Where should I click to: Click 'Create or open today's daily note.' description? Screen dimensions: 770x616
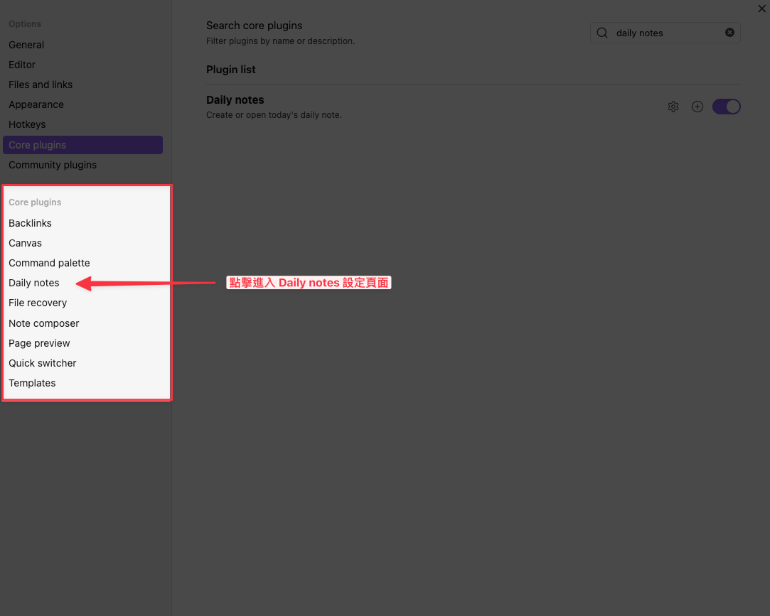[274, 115]
